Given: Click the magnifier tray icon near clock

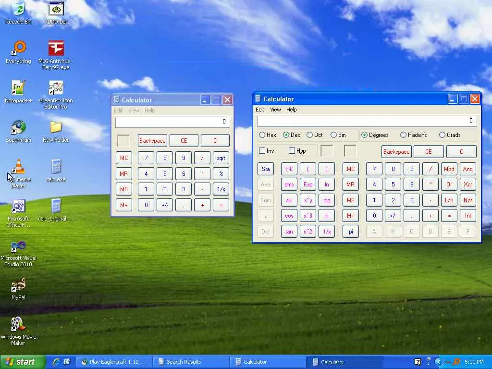Looking at the screenshot, I should [456, 362].
